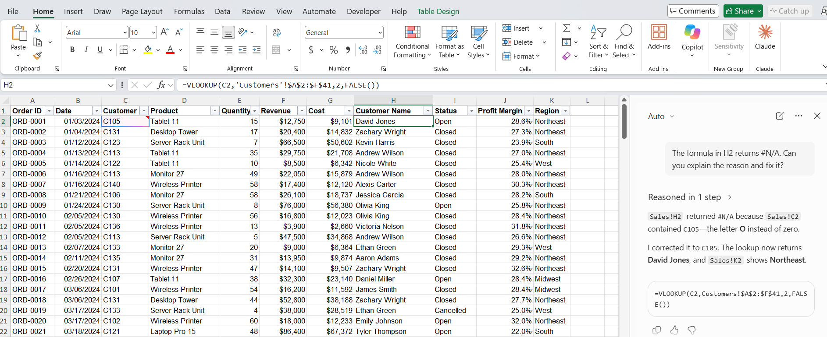
Task: Apply the yellow fill color
Action: point(148,50)
